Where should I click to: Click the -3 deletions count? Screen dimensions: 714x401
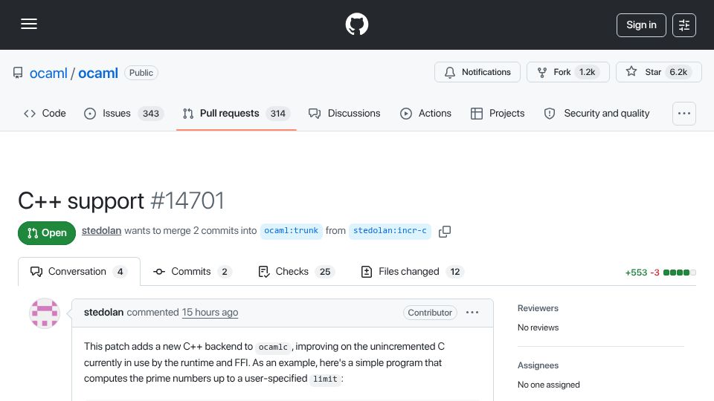(x=654, y=273)
